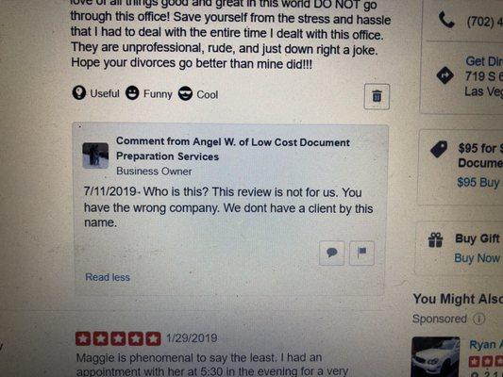503x377 pixels.
Task: Open the Get Directions link
Action: pos(484,61)
